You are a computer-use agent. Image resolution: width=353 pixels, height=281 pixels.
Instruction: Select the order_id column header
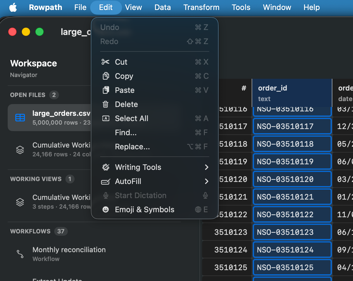(292, 93)
